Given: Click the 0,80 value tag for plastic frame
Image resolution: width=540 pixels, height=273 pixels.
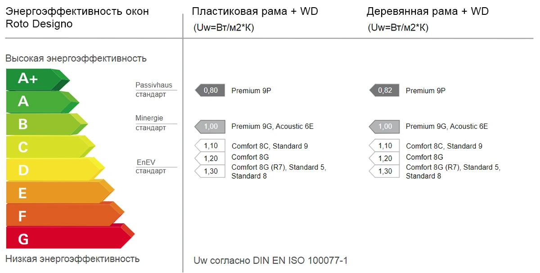Looking at the screenshot, I should (x=210, y=91).
